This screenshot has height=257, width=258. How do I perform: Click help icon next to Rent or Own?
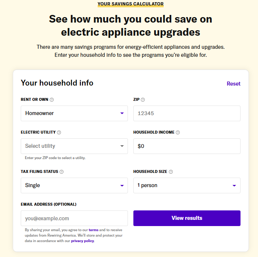pos(52,100)
